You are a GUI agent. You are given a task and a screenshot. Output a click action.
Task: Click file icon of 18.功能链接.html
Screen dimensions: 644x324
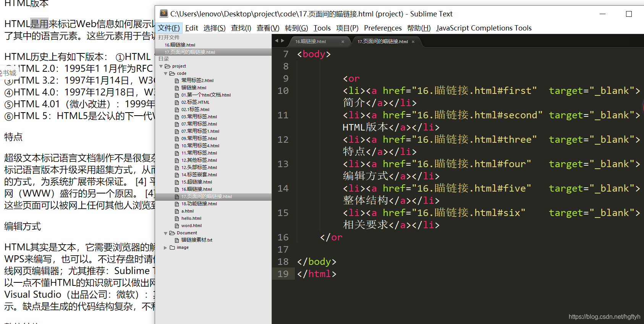(x=177, y=204)
